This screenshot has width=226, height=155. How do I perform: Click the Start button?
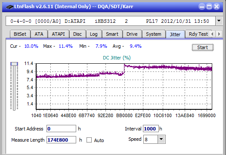pos(203,47)
